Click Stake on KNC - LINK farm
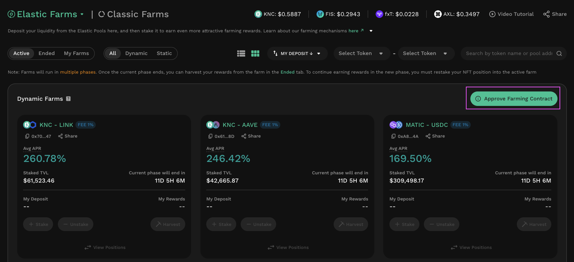574x262 pixels. point(38,224)
